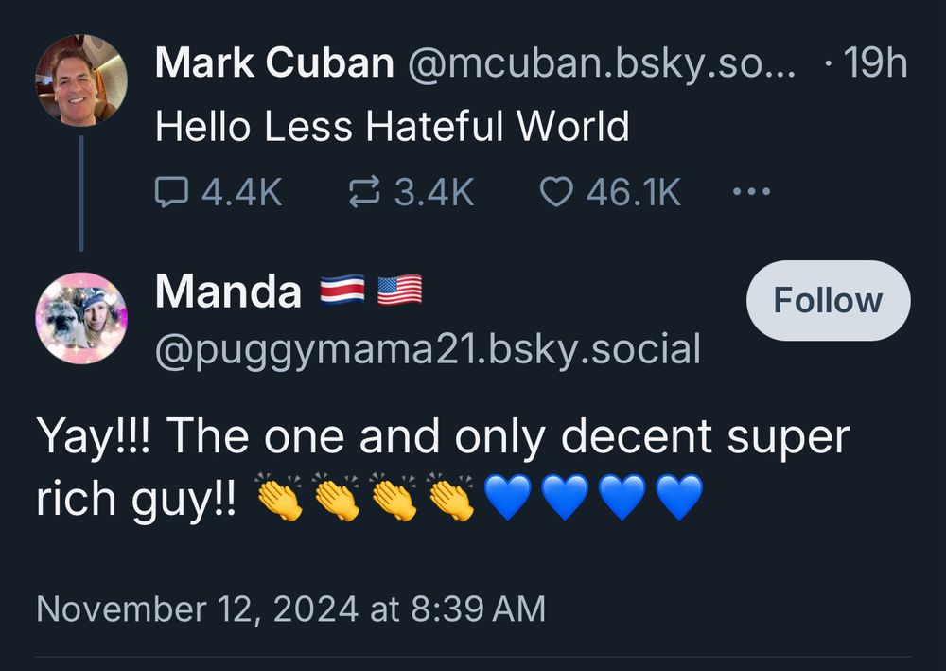Click the 3.4K repost count
Viewport: 946px width, 671px height.
click(433, 193)
